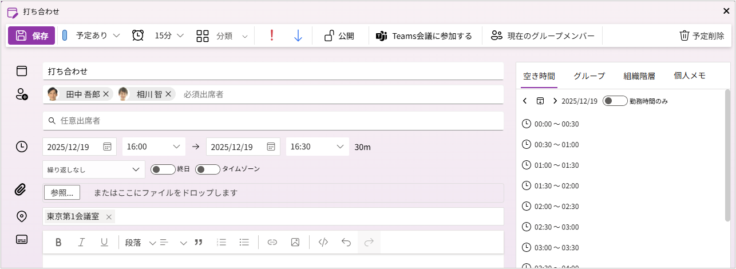Remove attendee 相川 智
This screenshot has height=269, width=736.
(x=168, y=94)
